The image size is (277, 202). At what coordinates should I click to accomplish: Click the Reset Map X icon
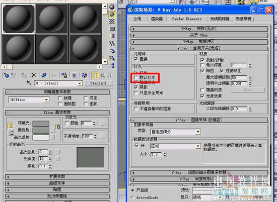tap(34, 75)
